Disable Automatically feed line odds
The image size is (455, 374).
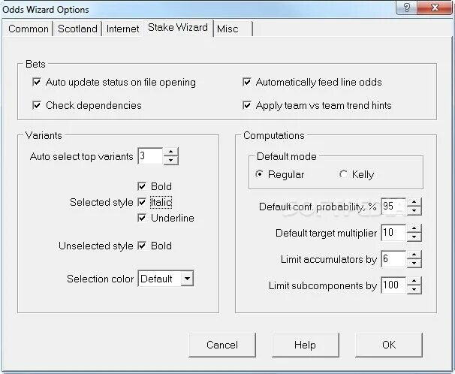click(248, 82)
